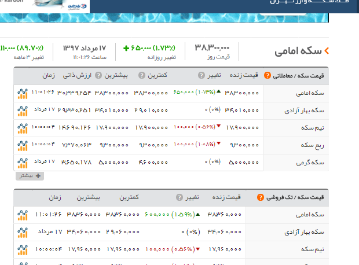Click ارزش ذاتی value ۳,۶۵۰,۱۷۸
This screenshot has width=359, height=265.
76,162
